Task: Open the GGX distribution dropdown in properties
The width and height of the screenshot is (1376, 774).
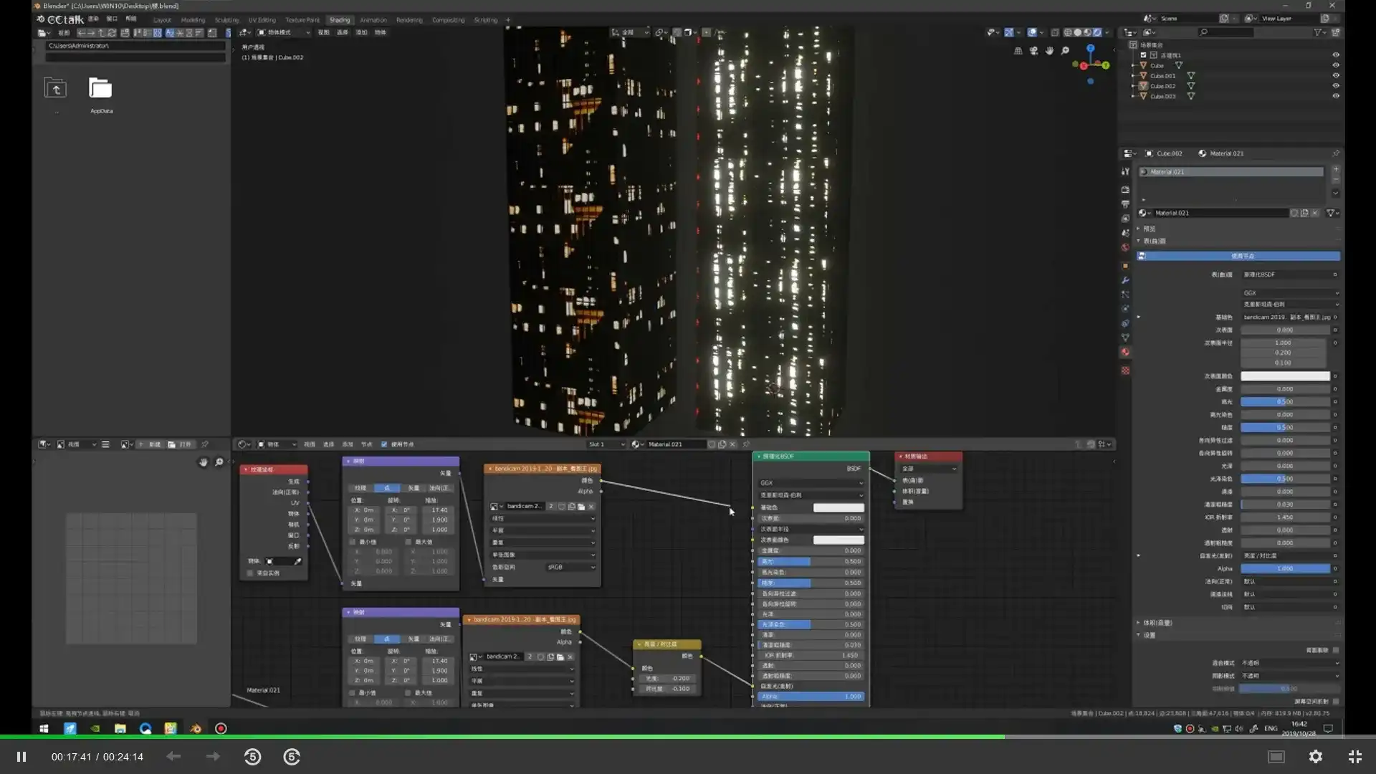Action: pyautogui.click(x=1290, y=293)
